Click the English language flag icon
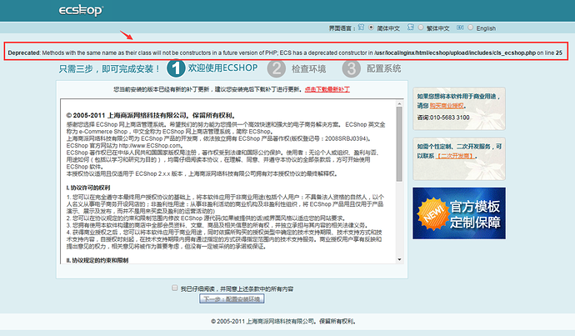The height and width of the screenshot is (336, 575). (x=460, y=28)
